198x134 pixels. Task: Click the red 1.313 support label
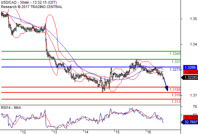[x=176, y=102]
